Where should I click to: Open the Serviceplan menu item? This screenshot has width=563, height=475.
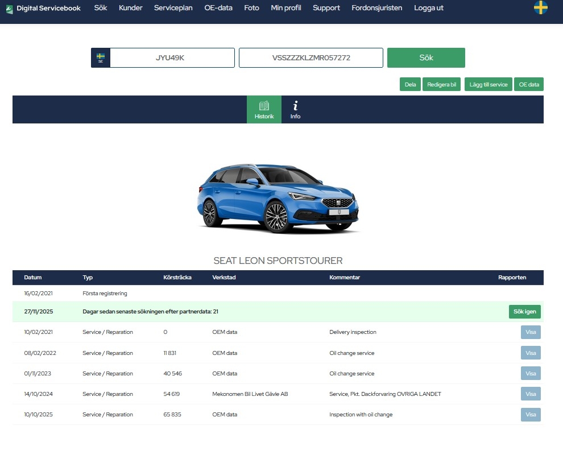click(173, 8)
